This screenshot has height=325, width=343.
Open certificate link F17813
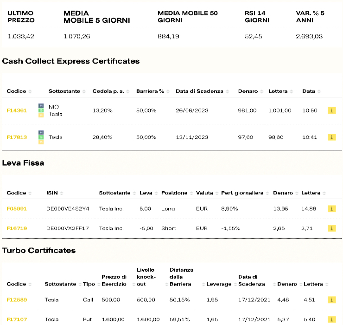[x=17, y=137]
